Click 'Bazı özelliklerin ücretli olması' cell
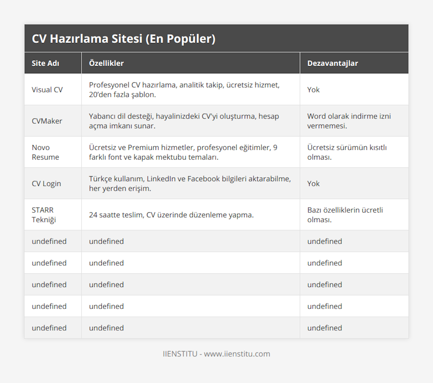Image resolution: width=433 pixels, height=383 pixels. [x=345, y=215]
